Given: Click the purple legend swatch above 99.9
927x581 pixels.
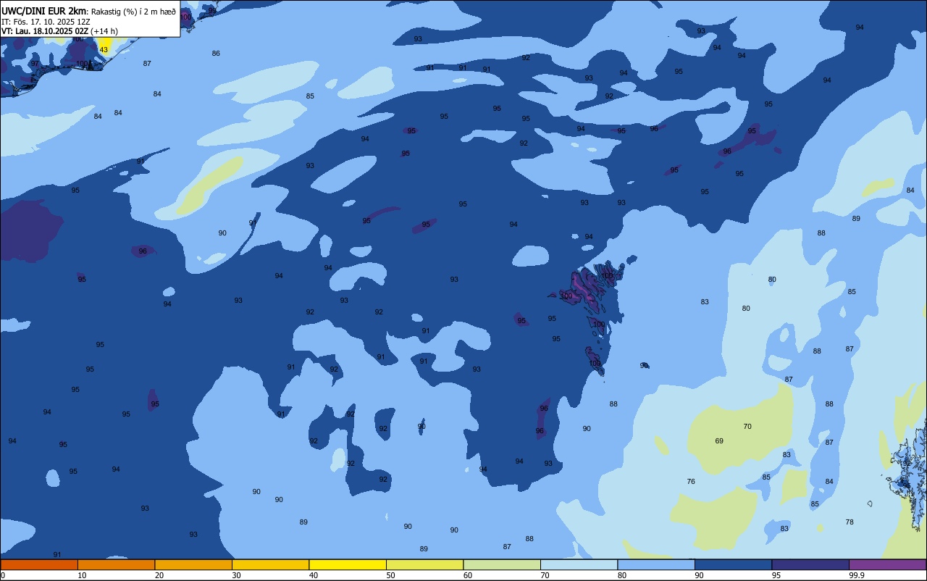Looking at the screenshot, I should tap(888, 564).
